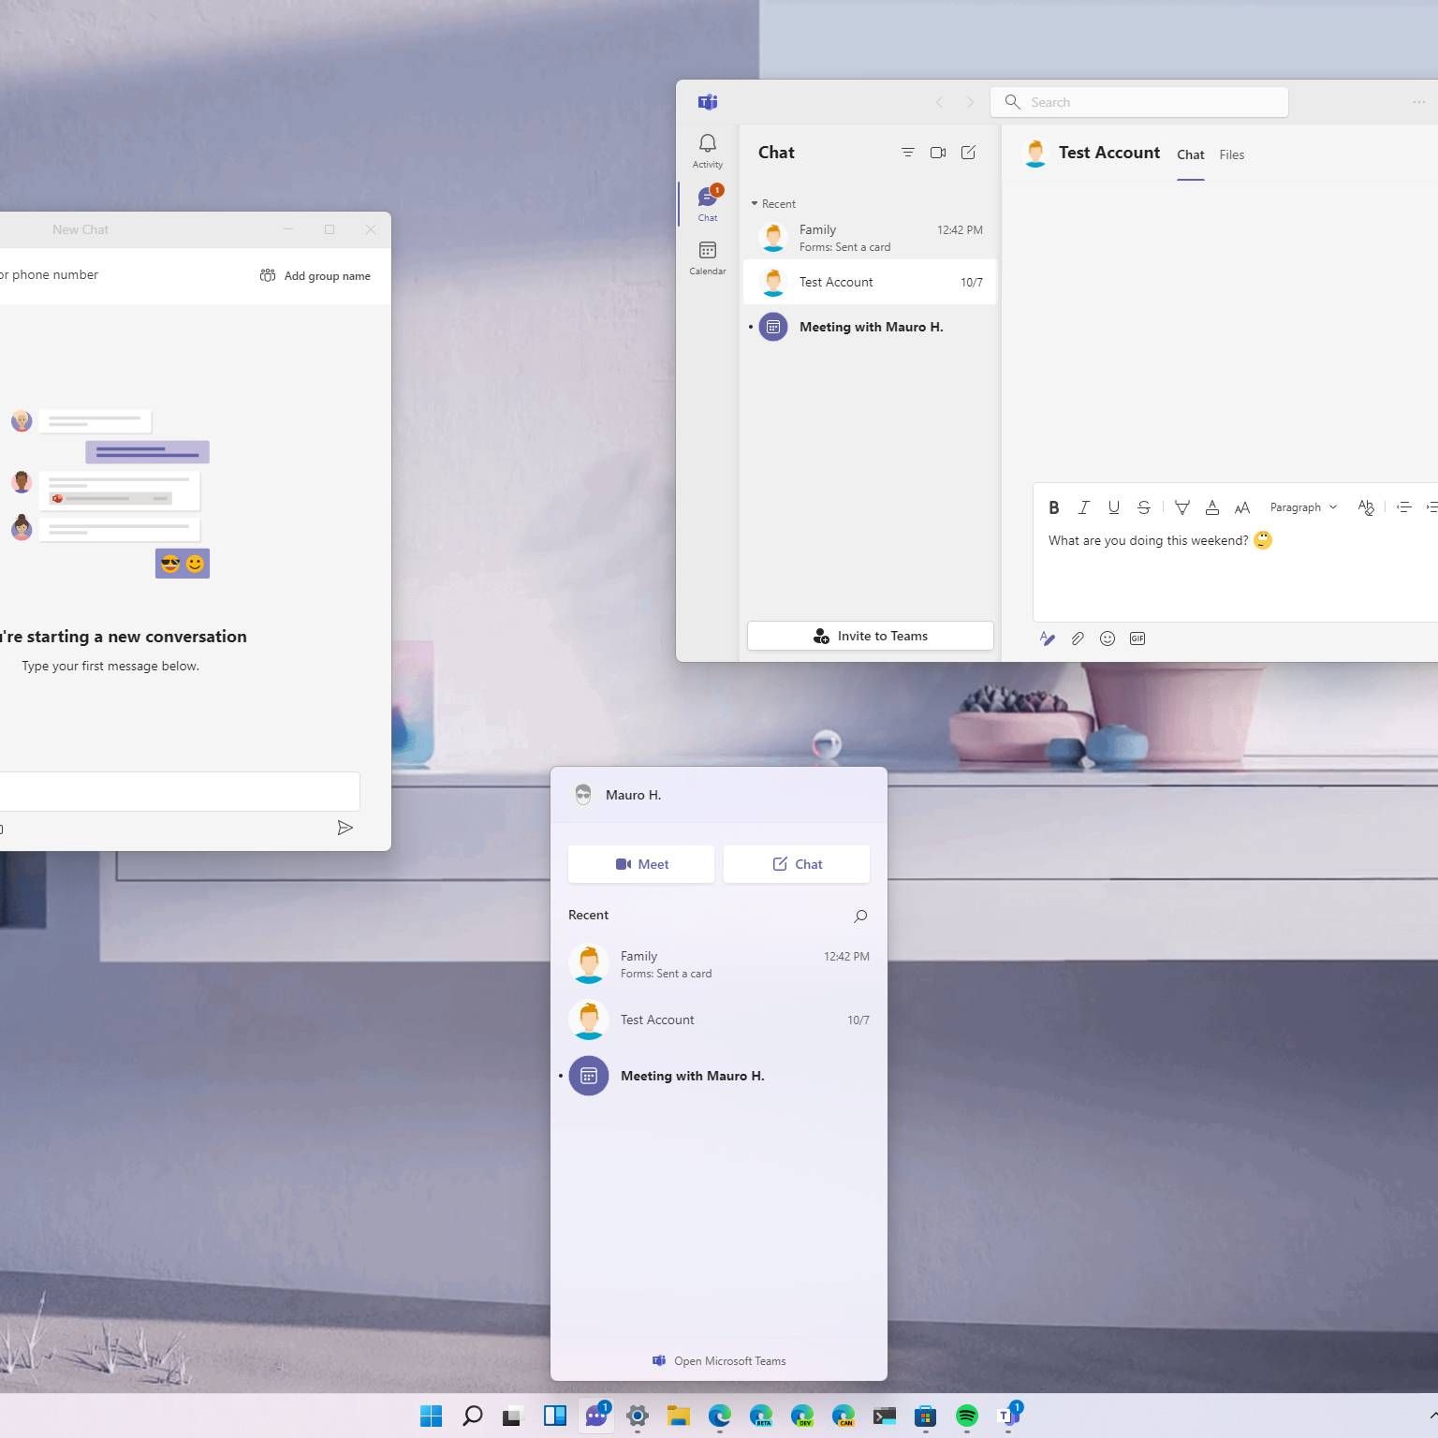This screenshot has width=1438, height=1438.
Task: Send message with arrow in New Chat window
Action: click(345, 828)
